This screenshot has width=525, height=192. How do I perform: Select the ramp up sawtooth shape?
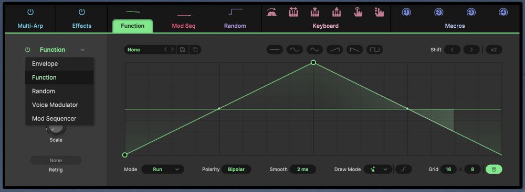[x=335, y=50]
